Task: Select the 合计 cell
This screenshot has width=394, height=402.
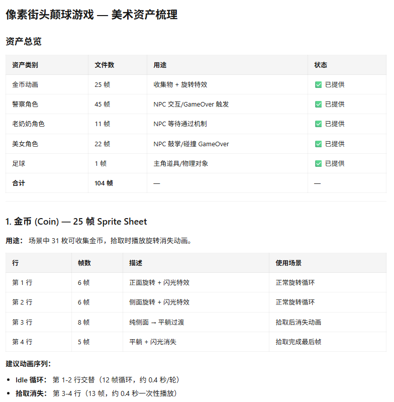Action: (x=47, y=183)
